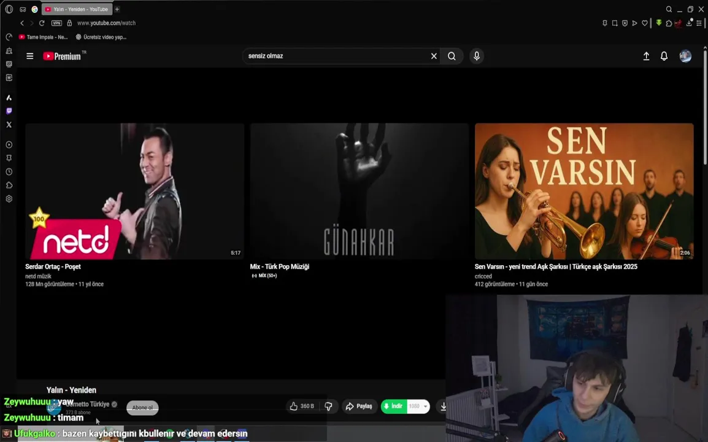This screenshot has height=442, width=708.
Task: Open the browser downloads icon
Action: click(689, 23)
